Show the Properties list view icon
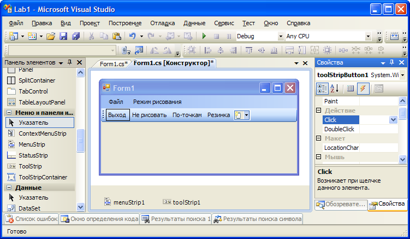Screen dimensions: 410x239 pos(350,89)
